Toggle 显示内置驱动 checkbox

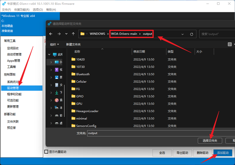pos(46,152)
